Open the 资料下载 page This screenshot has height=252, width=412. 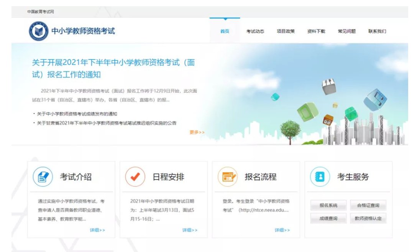315,31
